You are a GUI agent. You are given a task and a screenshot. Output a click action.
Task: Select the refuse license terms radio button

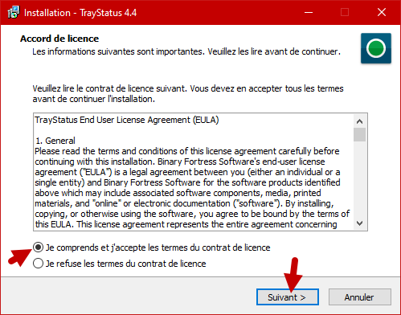pos(38,264)
